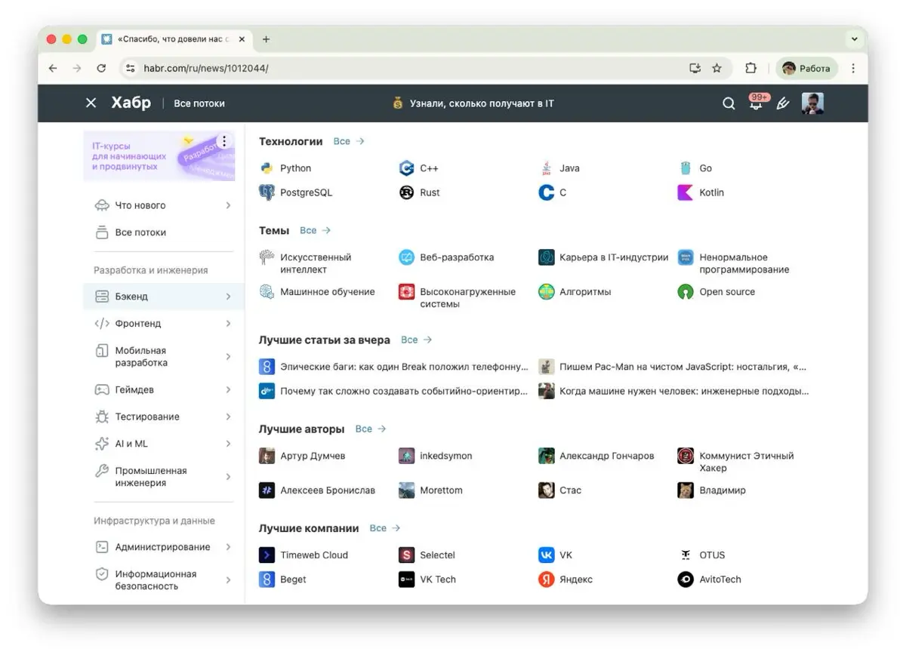906x655 pixels.
Task: Open Timeweb Cloud company logo
Action: [267, 555]
